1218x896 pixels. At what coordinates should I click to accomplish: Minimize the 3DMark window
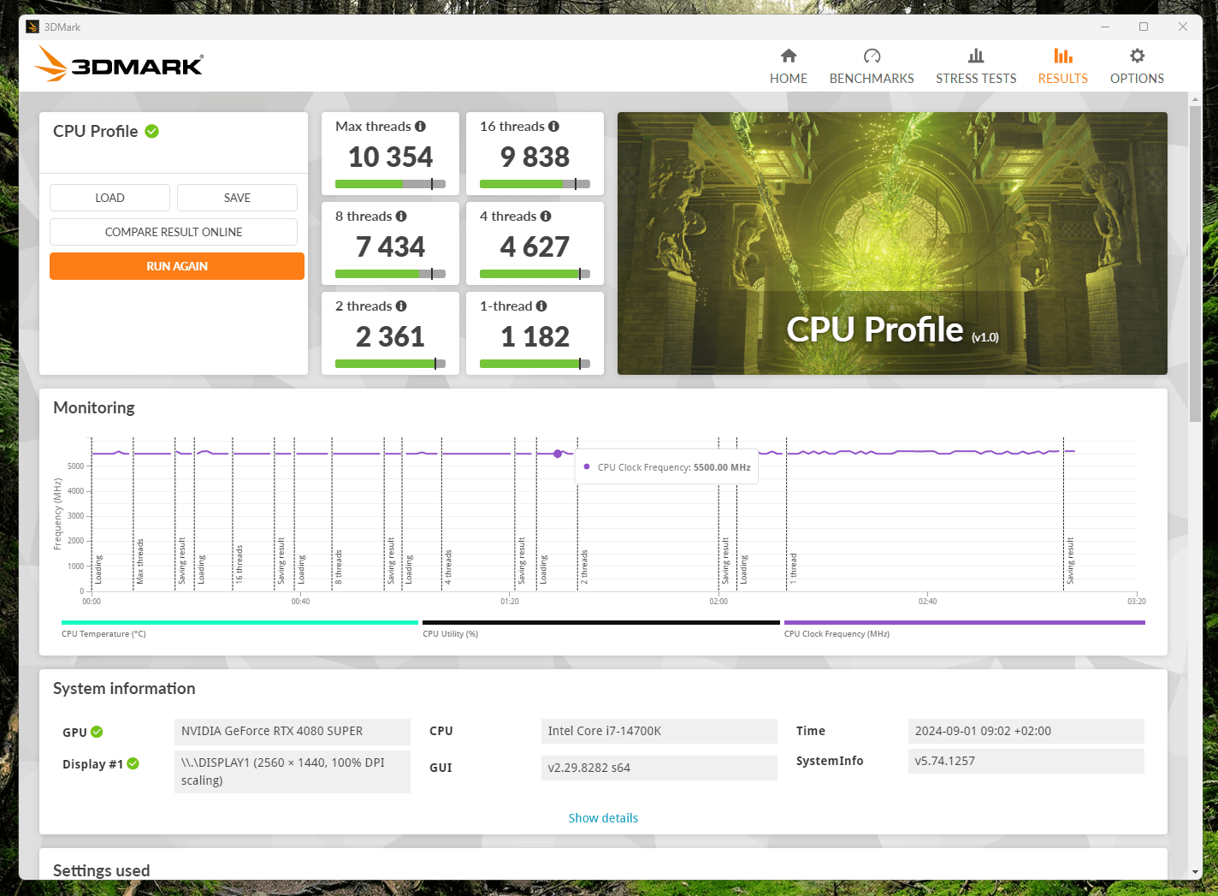[1105, 27]
